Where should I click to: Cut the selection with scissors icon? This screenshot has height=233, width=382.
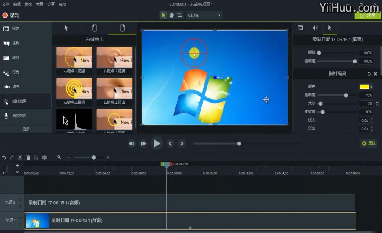(x=20, y=157)
